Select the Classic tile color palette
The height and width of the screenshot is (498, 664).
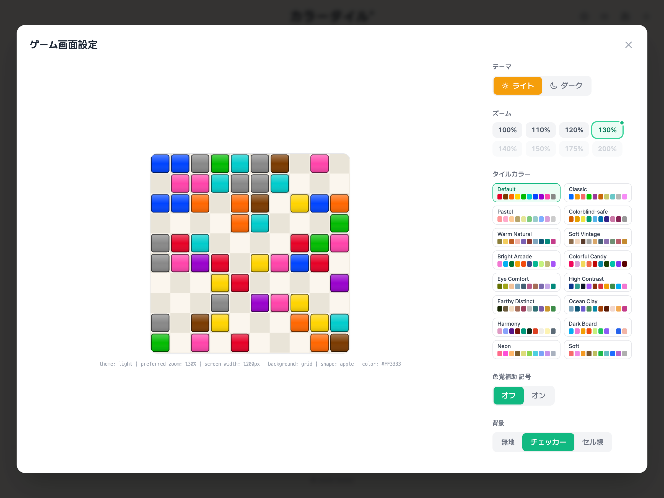598,193
